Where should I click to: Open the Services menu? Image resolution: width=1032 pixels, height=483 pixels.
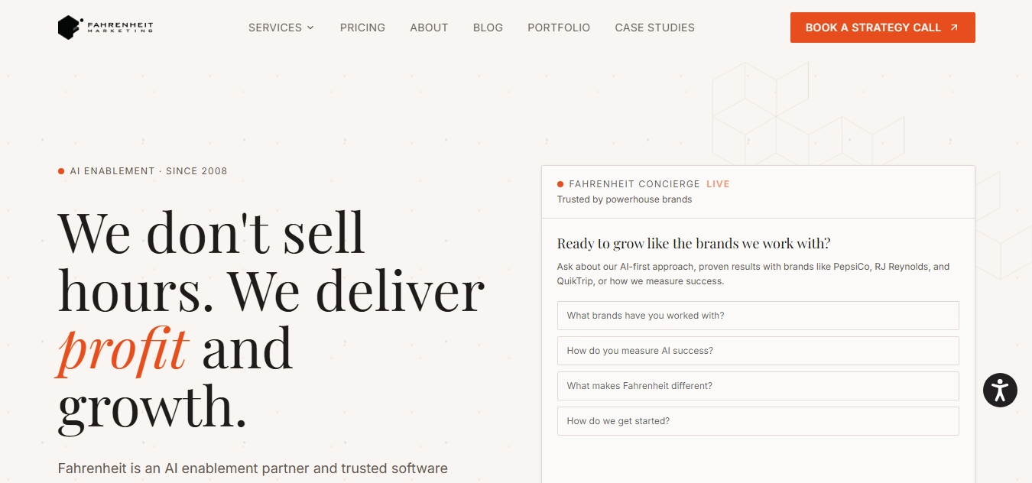(281, 28)
